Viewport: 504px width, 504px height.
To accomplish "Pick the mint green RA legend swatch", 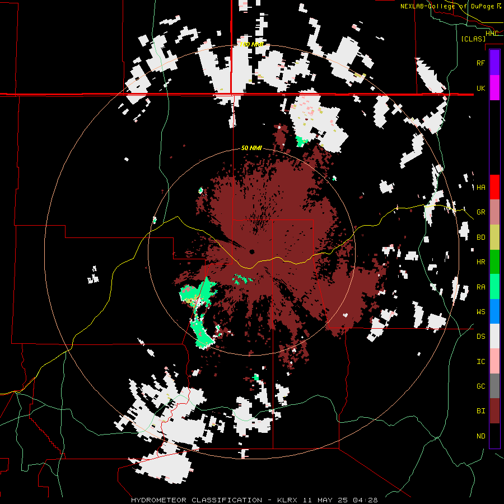I will 494,287.
